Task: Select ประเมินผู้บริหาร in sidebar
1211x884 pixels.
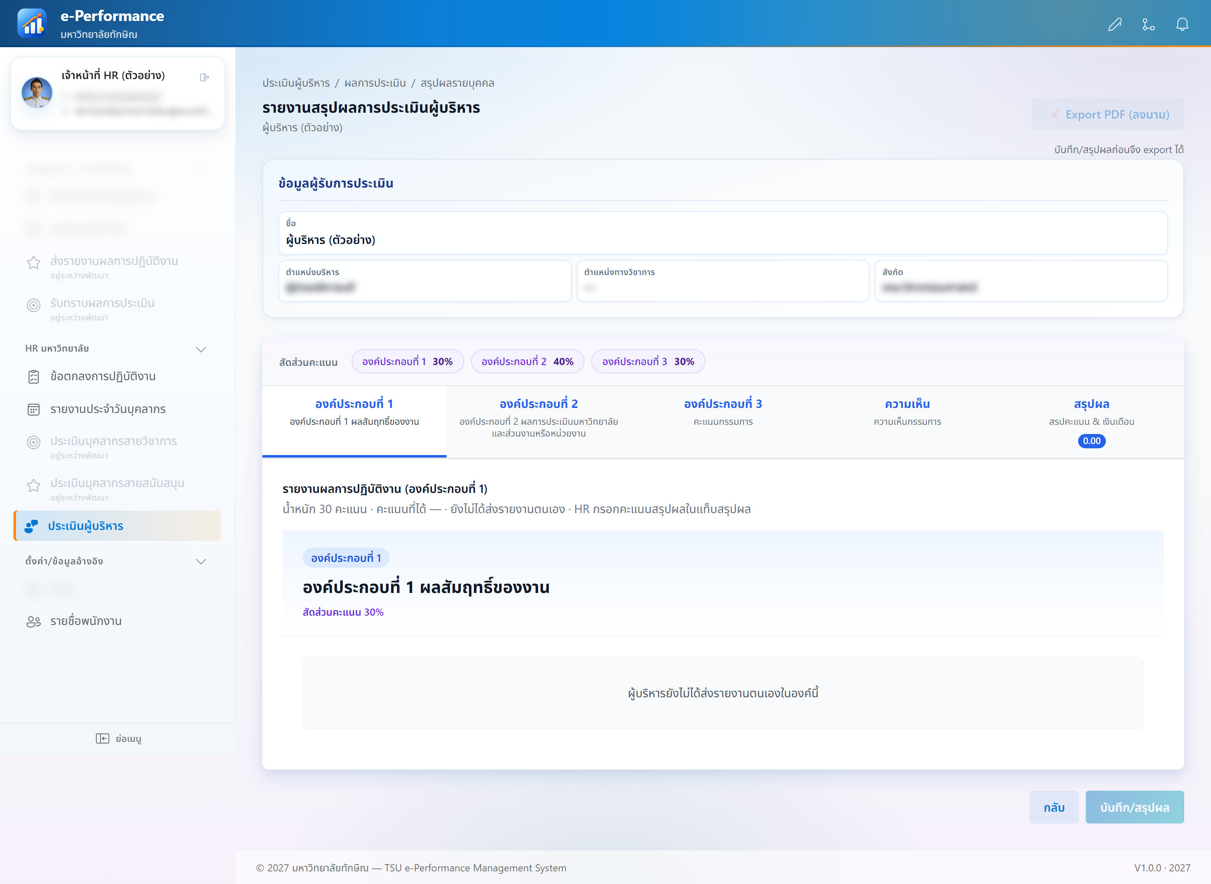Action: click(x=117, y=526)
